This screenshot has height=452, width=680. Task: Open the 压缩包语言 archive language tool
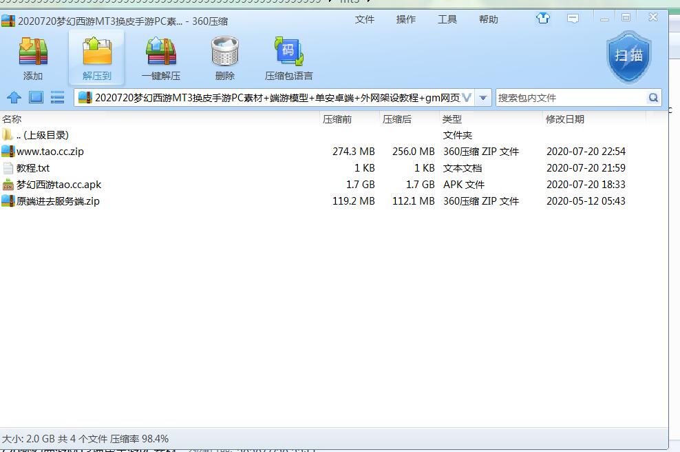tap(288, 58)
